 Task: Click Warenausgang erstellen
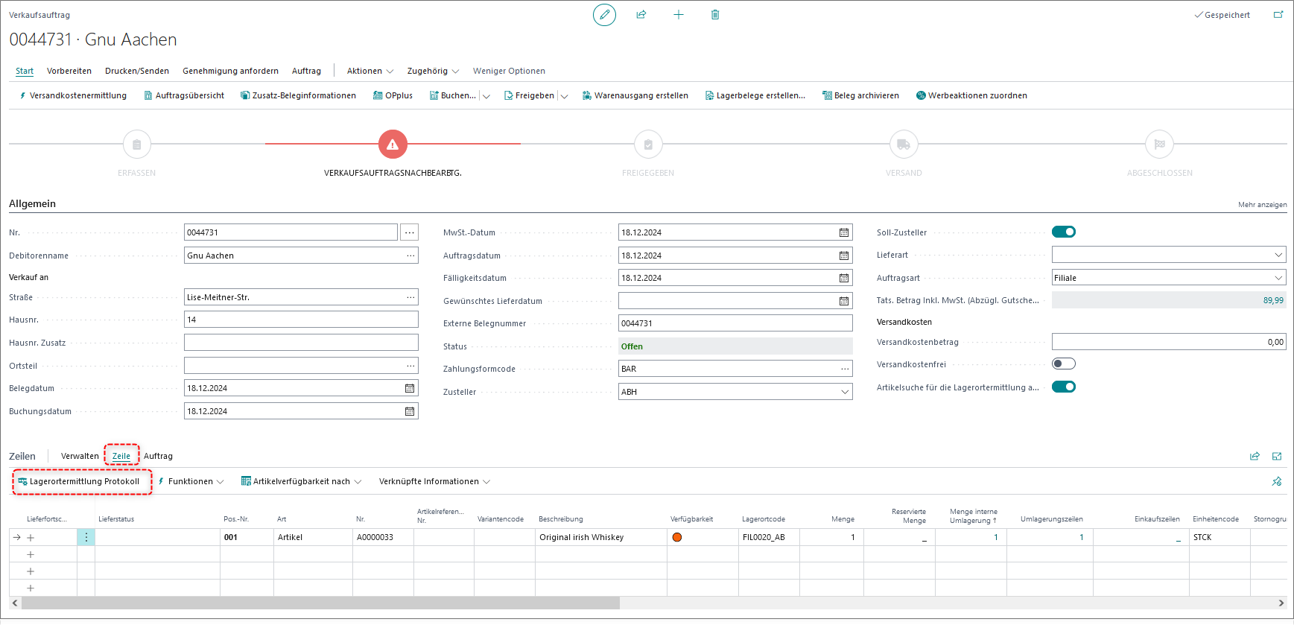pyautogui.click(x=635, y=95)
